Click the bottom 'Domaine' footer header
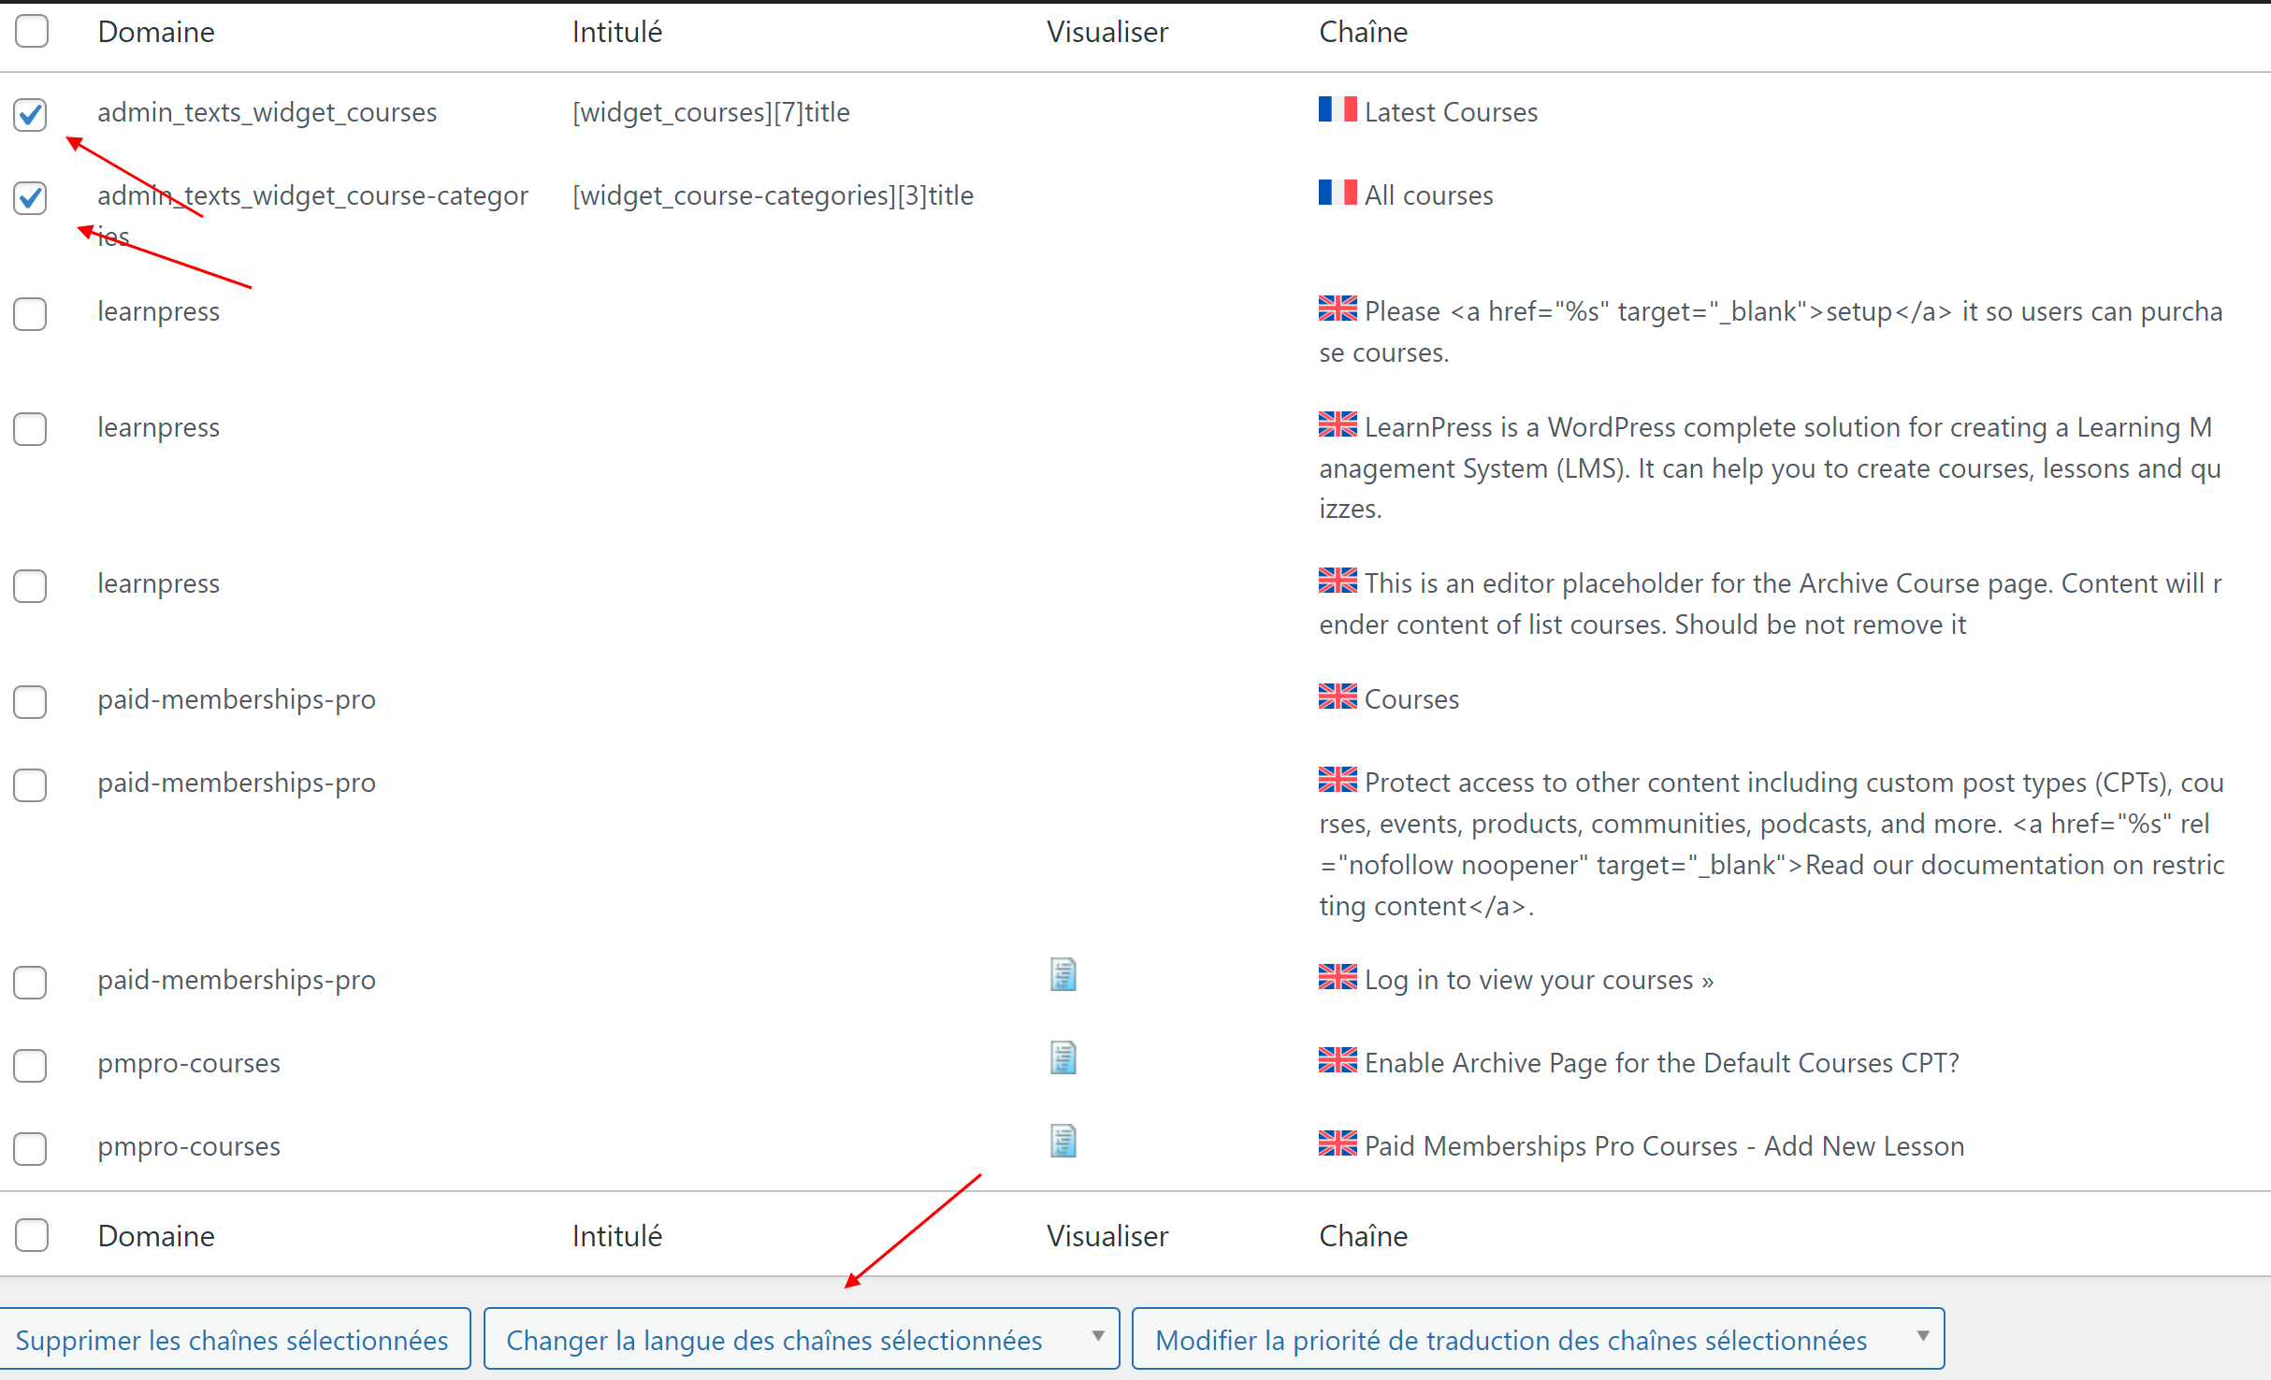Viewport: 2271px width, 1380px height. 156,1236
